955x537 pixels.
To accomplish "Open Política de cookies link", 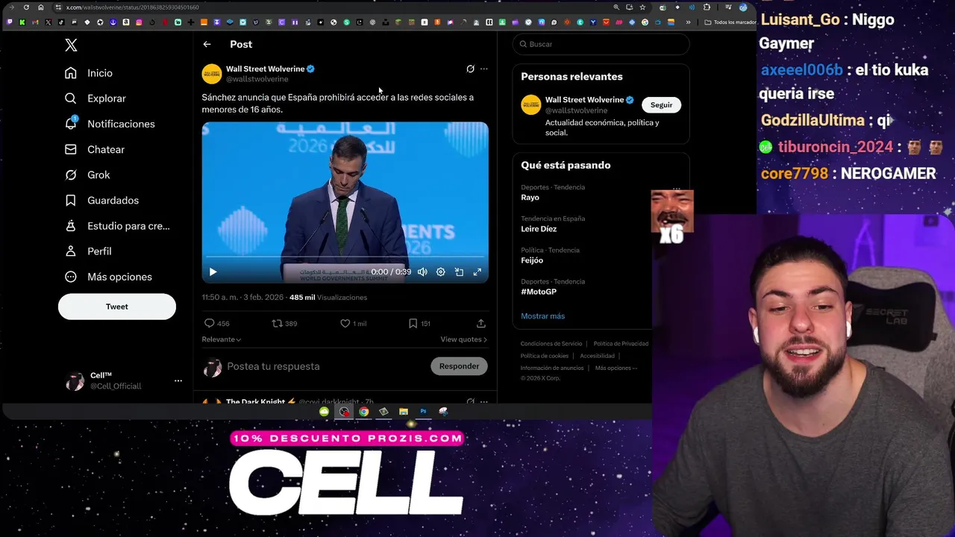I will pyautogui.click(x=545, y=356).
